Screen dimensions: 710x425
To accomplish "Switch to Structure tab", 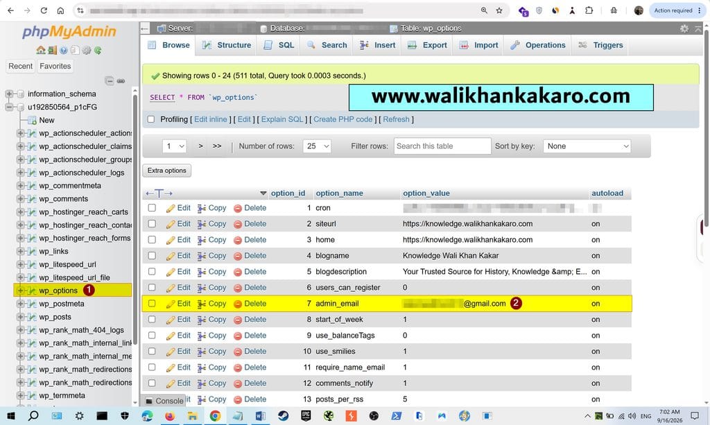I will 226,45.
